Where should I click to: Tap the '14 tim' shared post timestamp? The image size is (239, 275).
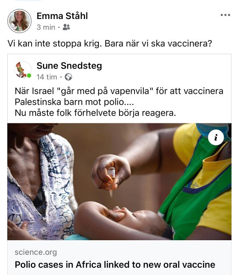point(47,77)
